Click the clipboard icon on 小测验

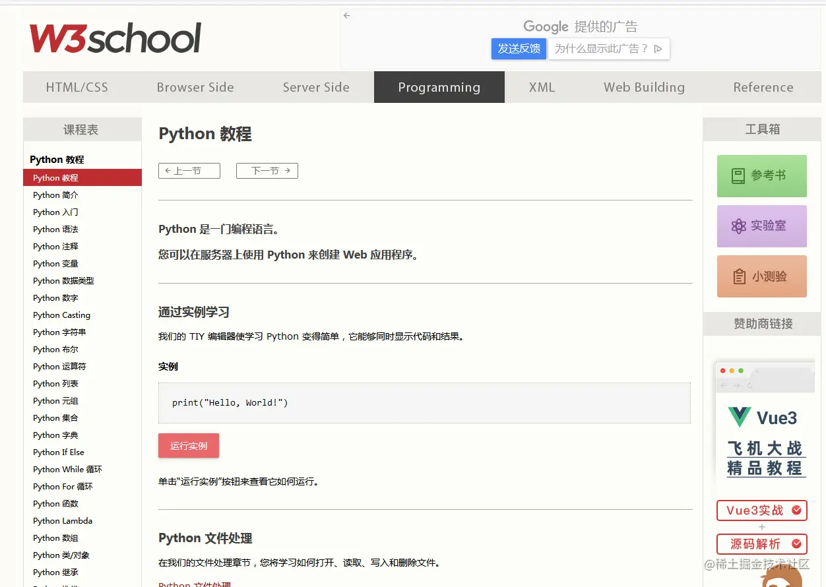click(x=740, y=276)
